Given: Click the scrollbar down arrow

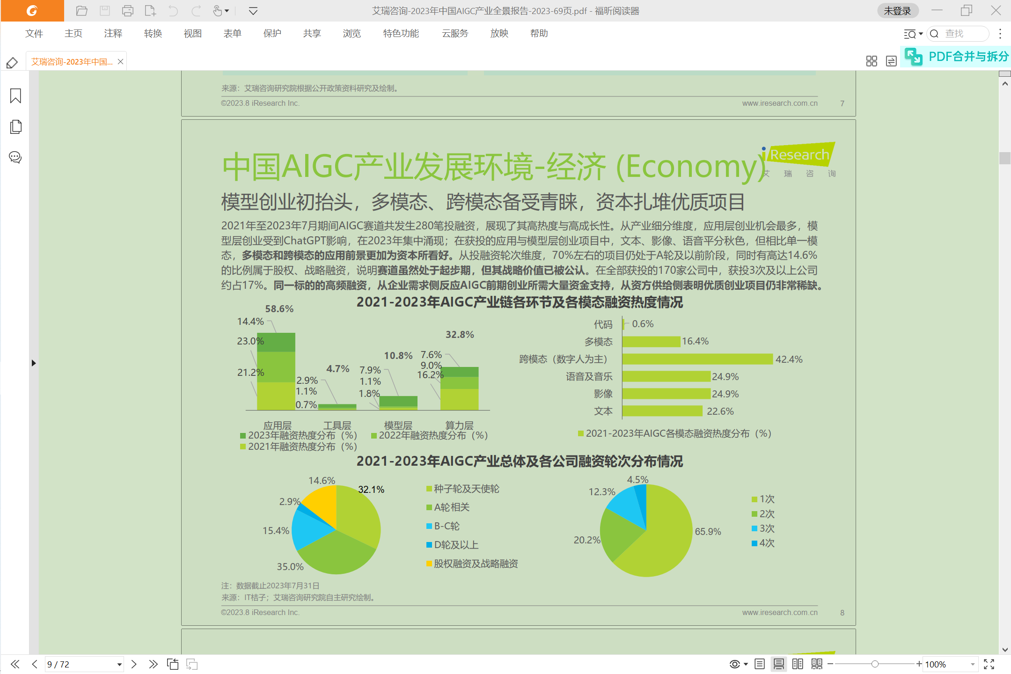Looking at the screenshot, I should (1005, 649).
